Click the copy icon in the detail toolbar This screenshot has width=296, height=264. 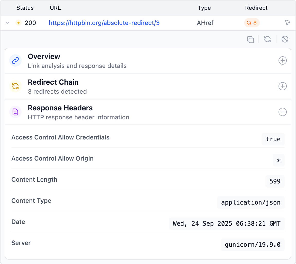251,39
